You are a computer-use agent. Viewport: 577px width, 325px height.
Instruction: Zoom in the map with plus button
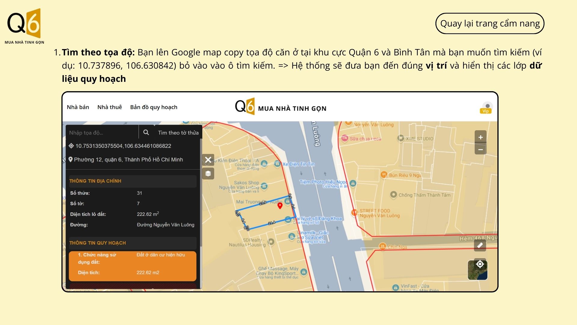coord(481,137)
